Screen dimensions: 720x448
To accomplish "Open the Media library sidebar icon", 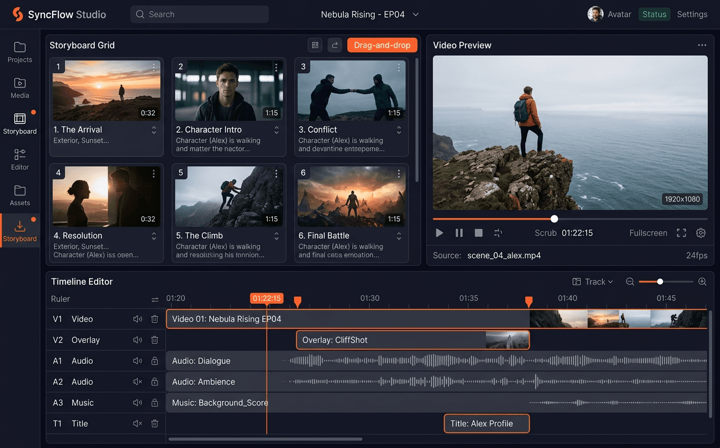I will pyautogui.click(x=20, y=88).
